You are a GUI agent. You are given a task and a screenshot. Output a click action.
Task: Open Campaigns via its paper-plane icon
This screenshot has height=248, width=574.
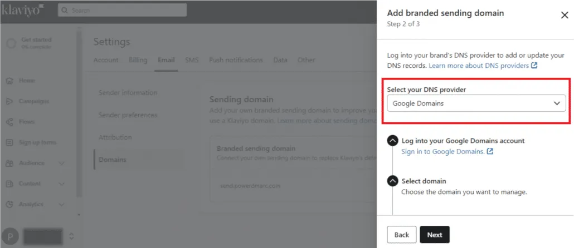[10, 101]
